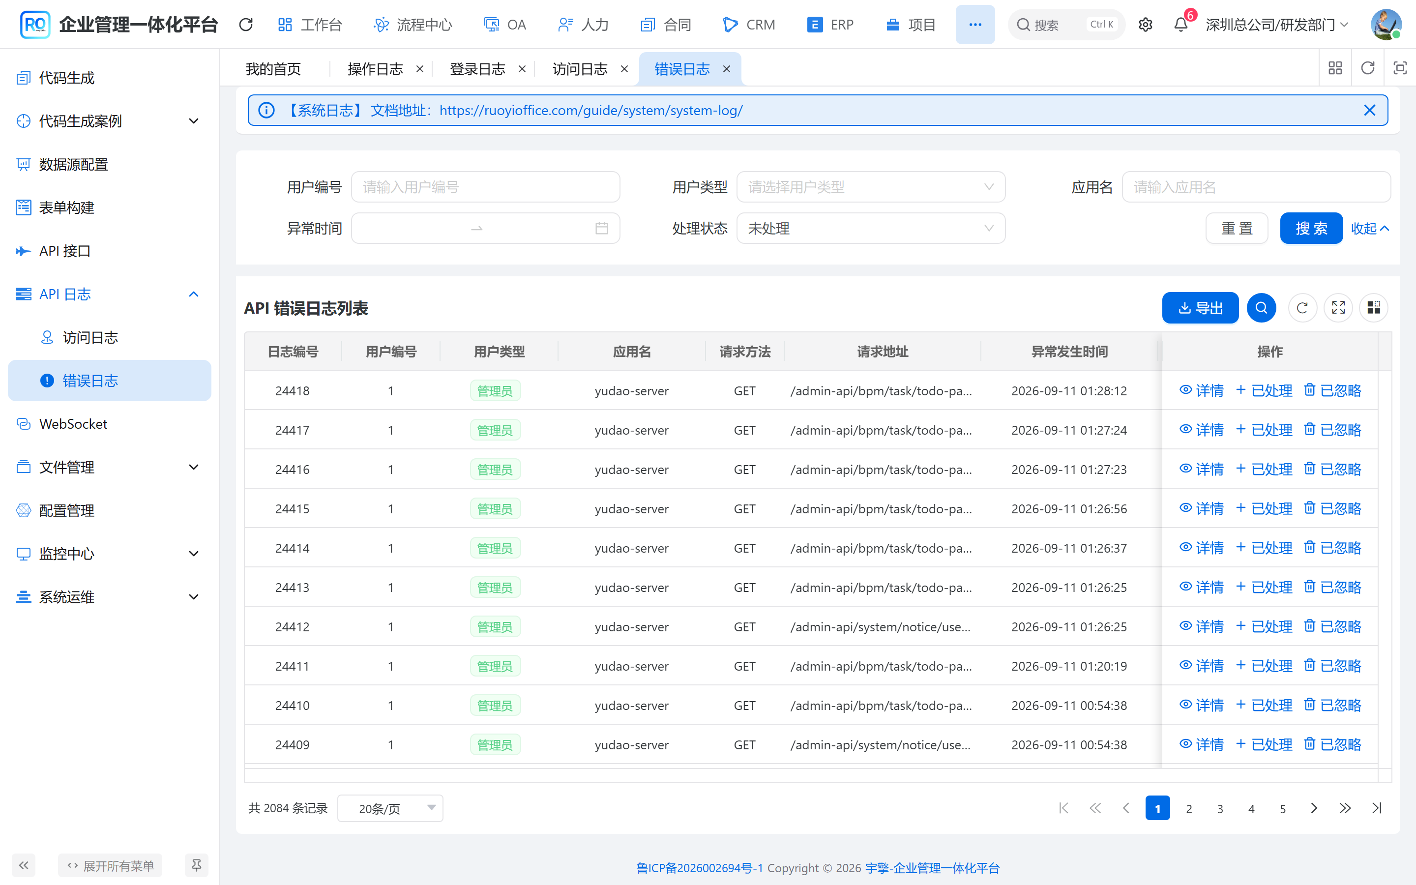Mark log 24412 as 已忽略
The width and height of the screenshot is (1416, 885).
[x=1332, y=627]
